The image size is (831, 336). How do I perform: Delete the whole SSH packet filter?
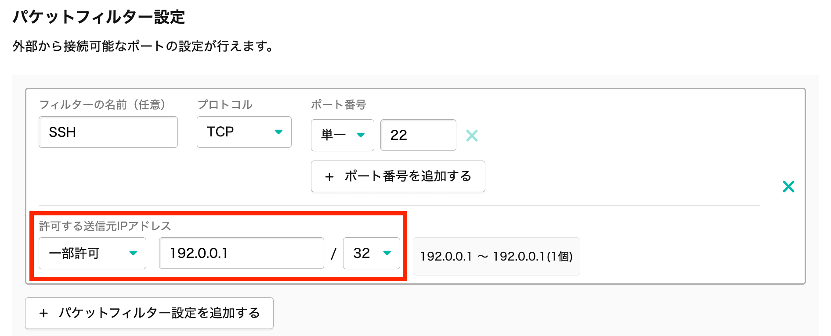[788, 186]
